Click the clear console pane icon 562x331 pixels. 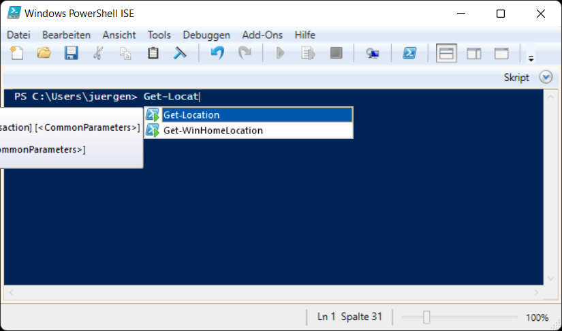tap(180, 53)
